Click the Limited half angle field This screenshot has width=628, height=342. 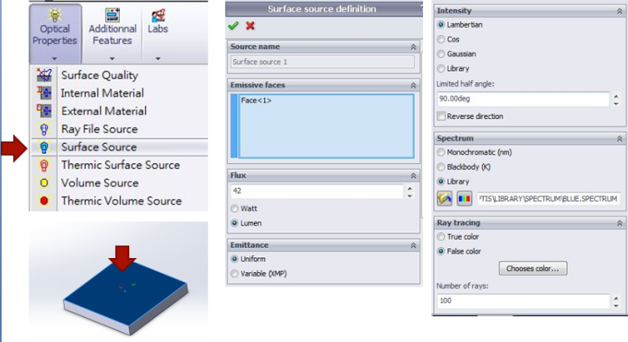pyautogui.click(x=523, y=99)
